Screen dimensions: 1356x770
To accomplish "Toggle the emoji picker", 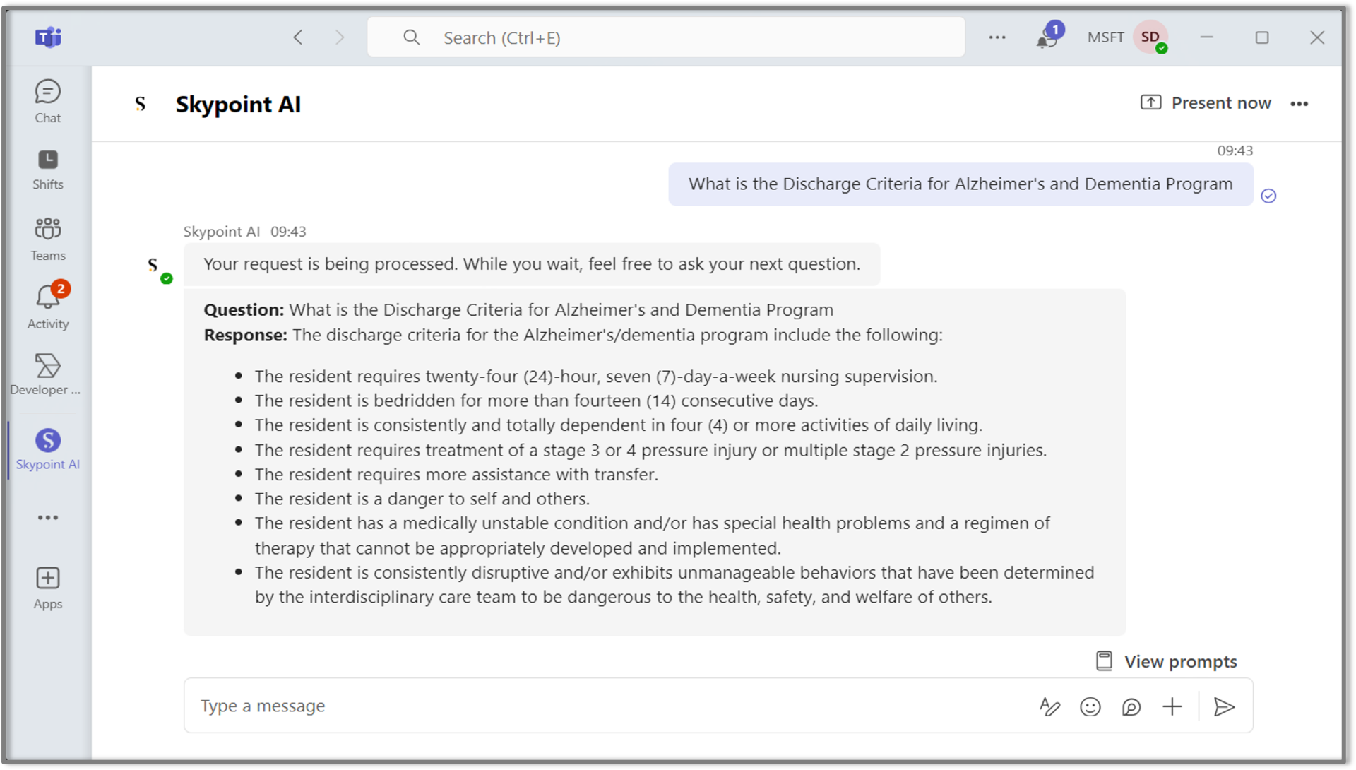I will (1089, 705).
